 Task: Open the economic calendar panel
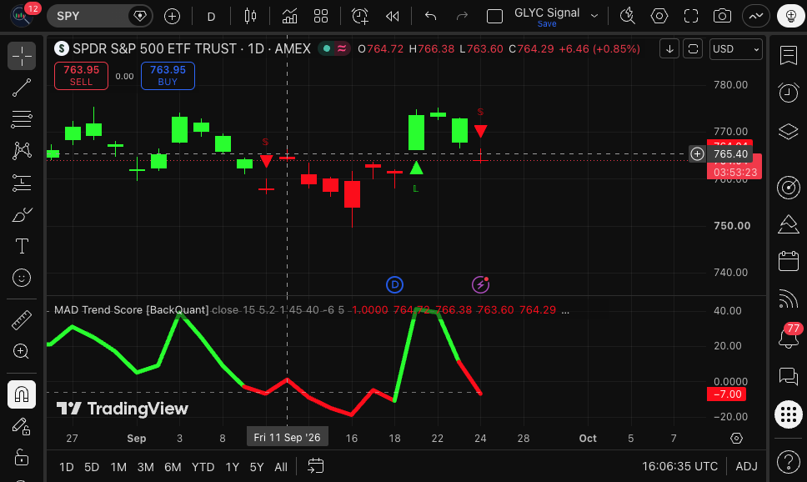point(789,261)
